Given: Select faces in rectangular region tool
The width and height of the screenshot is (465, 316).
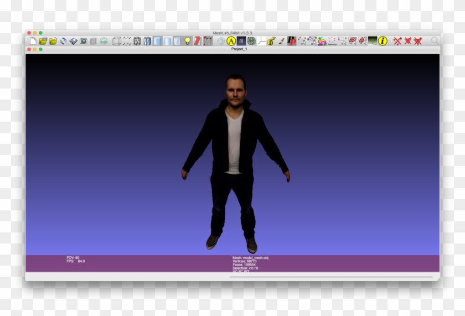Looking at the screenshot, I should click(x=352, y=41).
